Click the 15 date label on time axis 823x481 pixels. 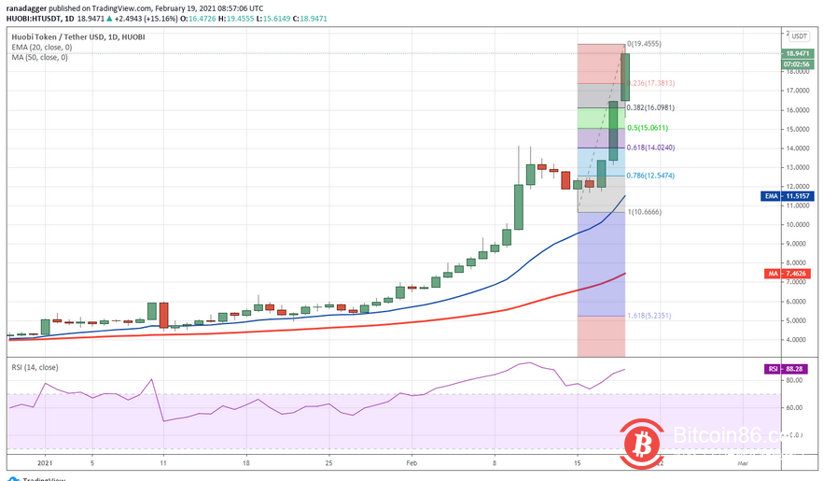tap(578, 463)
